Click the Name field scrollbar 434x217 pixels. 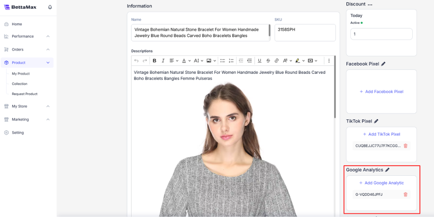270,30
